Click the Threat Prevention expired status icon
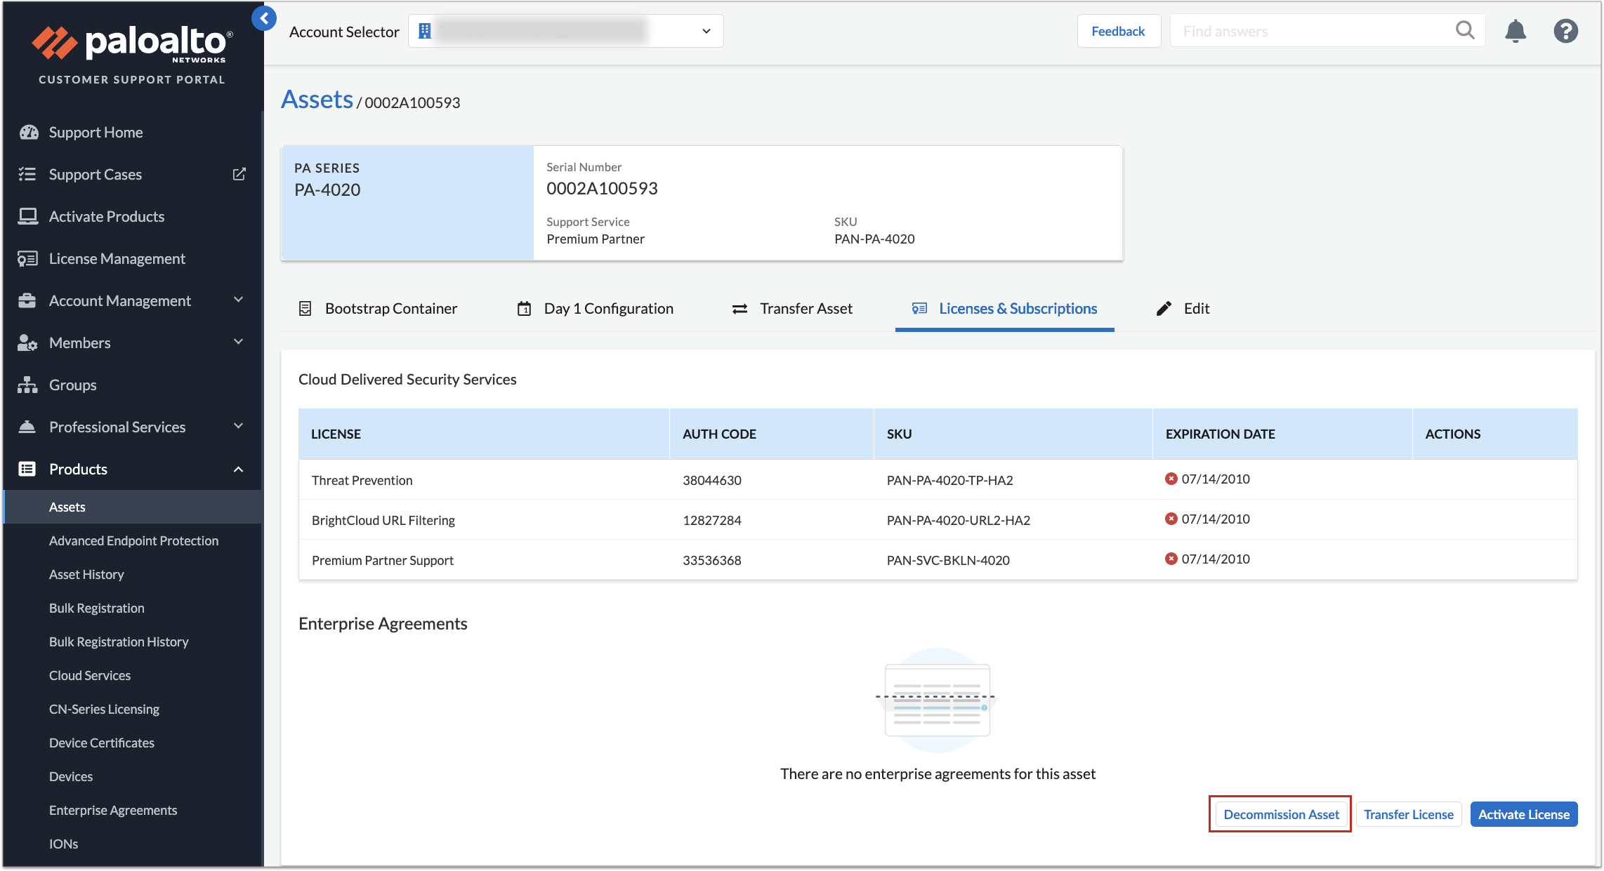This screenshot has width=1604, height=871. point(1171,479)
